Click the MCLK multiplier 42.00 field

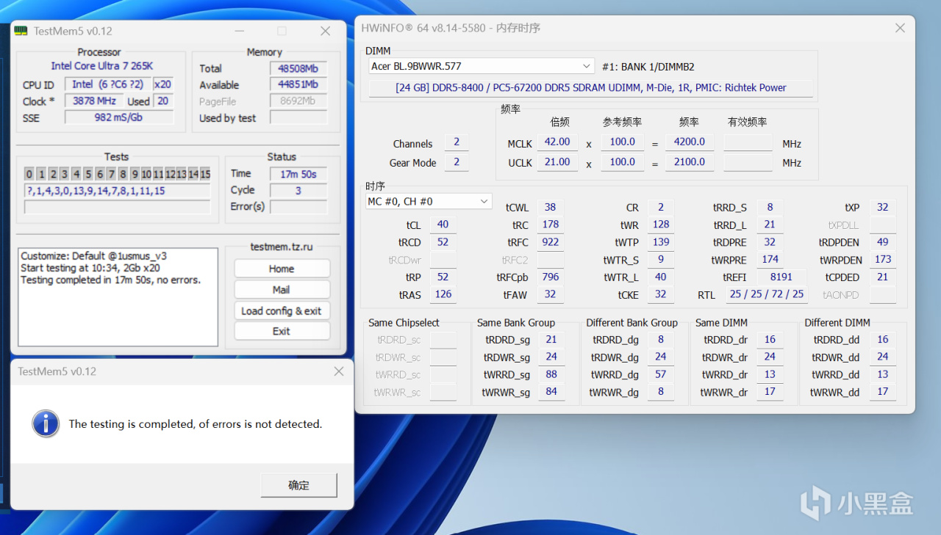[x=557, y=142]
